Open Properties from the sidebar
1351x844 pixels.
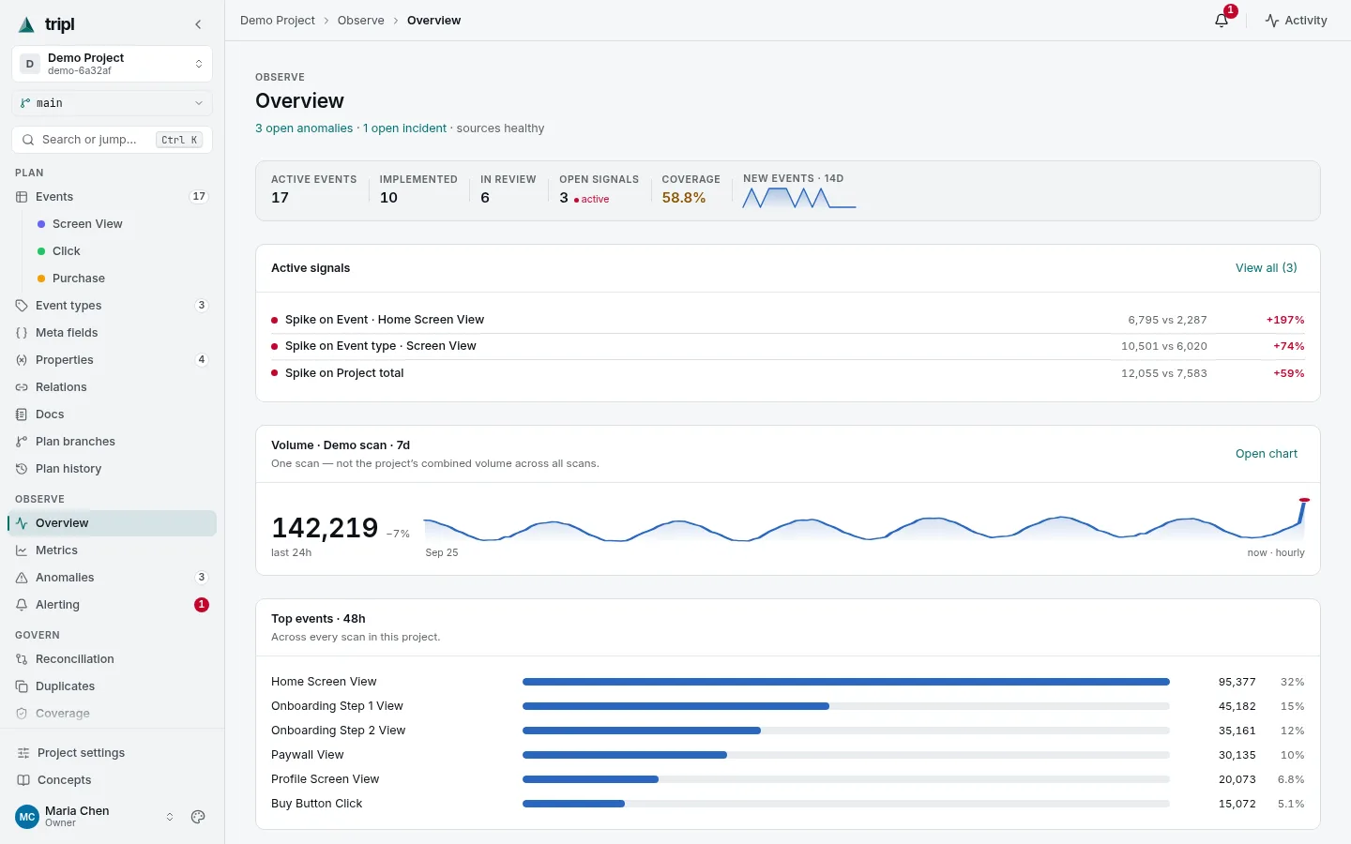[112, 360]
